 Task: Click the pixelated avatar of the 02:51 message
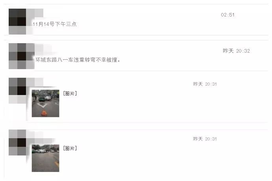pos(17,22)
